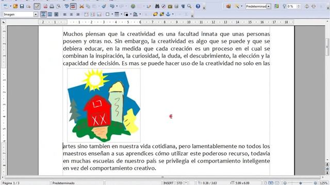Click the Hyperlink globe icon

click(x=133, y=6)
